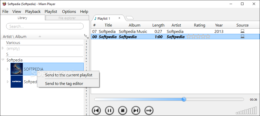
Task: Minimize the Miam Player window
Action: click(231, 4)
